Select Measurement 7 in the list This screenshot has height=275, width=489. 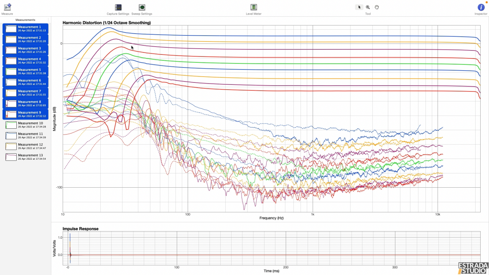(25, 93)
